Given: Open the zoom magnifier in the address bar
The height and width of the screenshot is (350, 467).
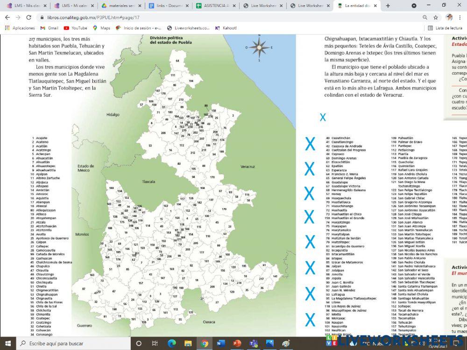Looking at the screenshot, I should pyautogui.click(x=425, y=17).
